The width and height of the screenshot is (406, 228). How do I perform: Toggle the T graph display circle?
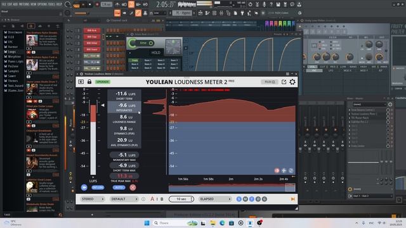click(251, 199)
